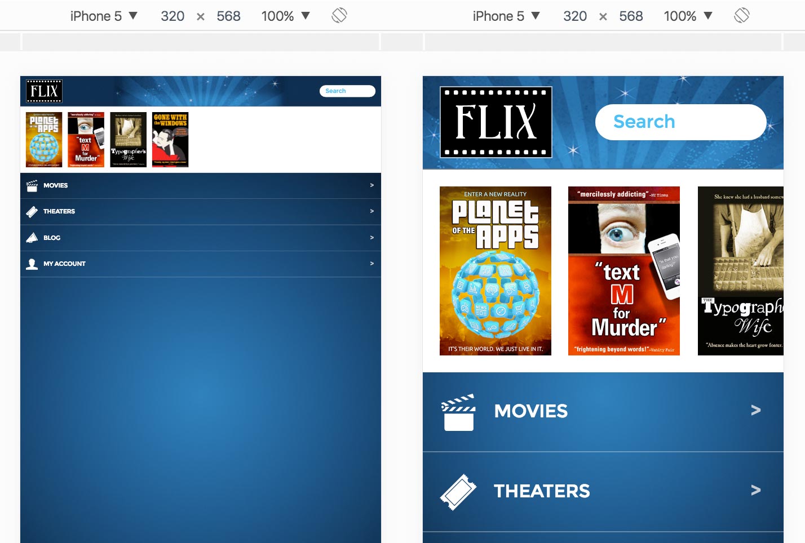
Task: Click the small Theaters ticket icon in left preview
Action: (32, 211)
